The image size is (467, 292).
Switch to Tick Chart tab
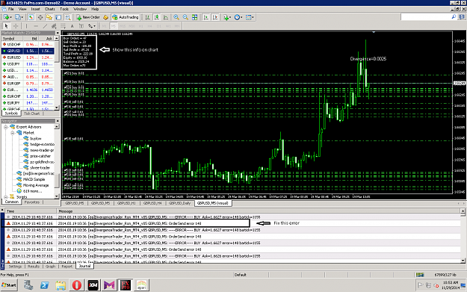[x=31, y=114]
